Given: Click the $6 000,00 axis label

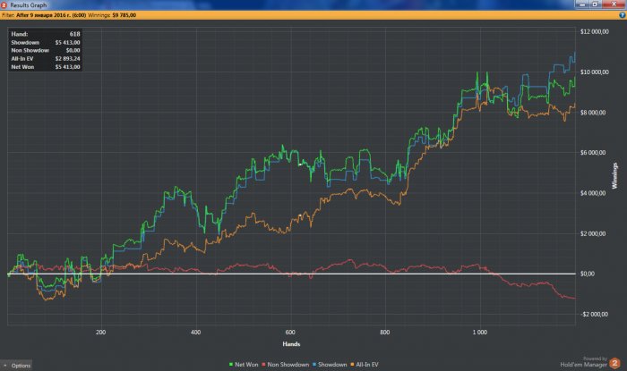Looking at the screenshot, I should (x=593, y=153).
